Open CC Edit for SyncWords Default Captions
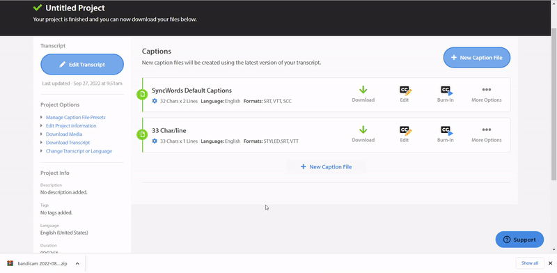This screenshot has height=273, width=557. tap(405, 94)
